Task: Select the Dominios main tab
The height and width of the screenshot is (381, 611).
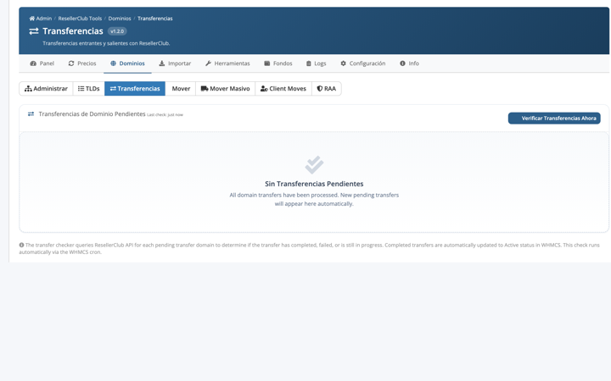Action: (x=127, y=63)
